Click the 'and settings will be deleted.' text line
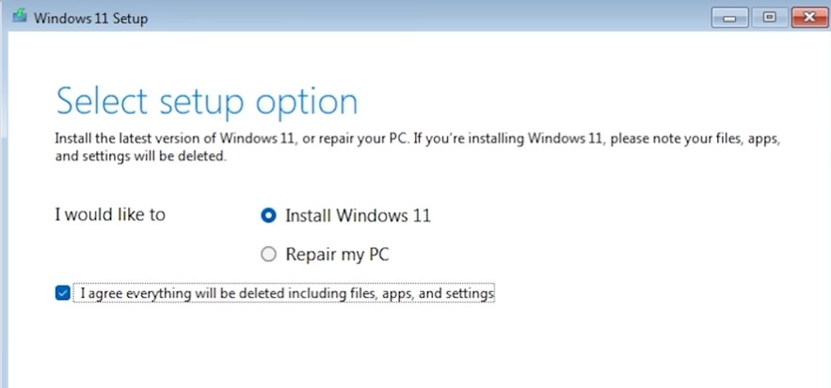The width and height of the screenshot is (831, 388). point(141,157)
